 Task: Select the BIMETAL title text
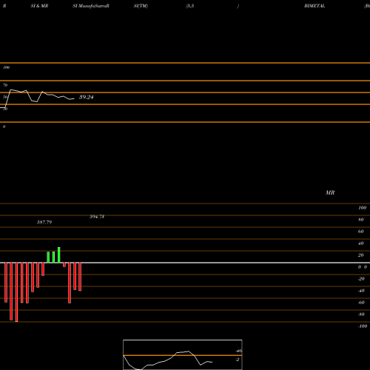pos(314,6)
